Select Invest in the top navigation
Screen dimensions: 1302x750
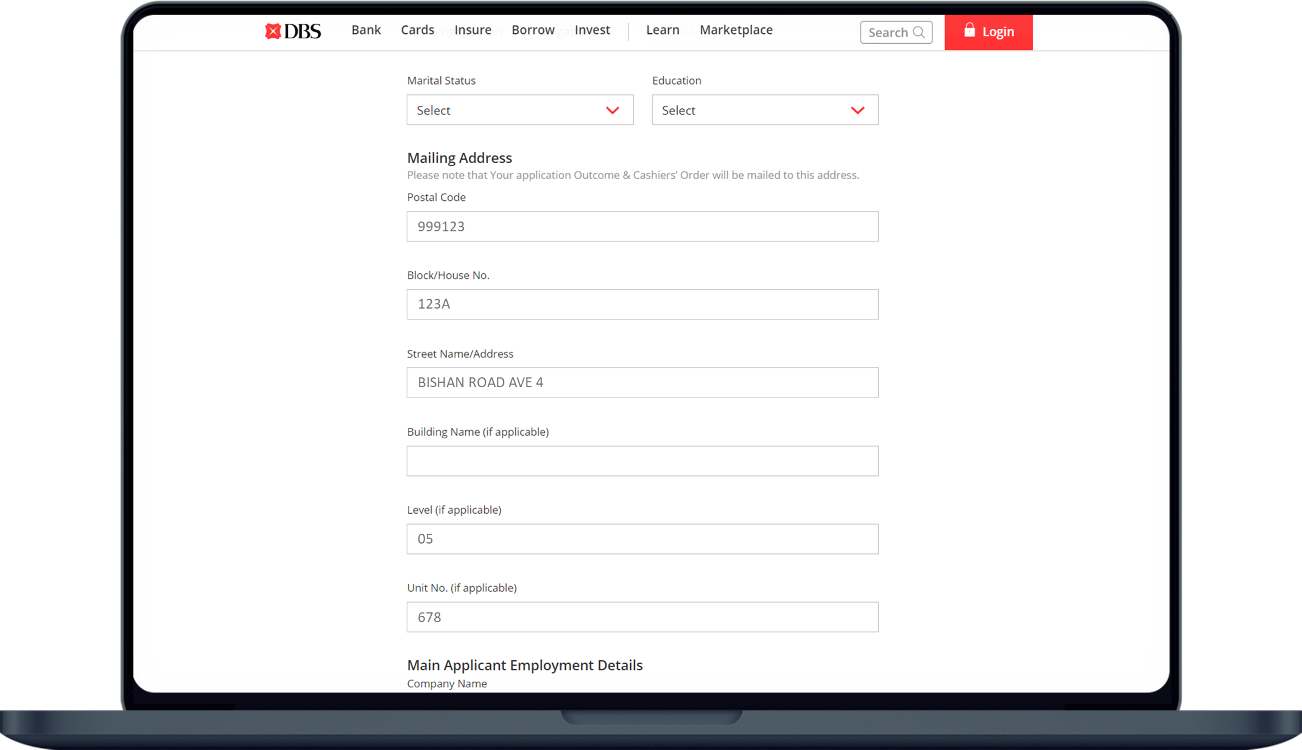[592, 30]
